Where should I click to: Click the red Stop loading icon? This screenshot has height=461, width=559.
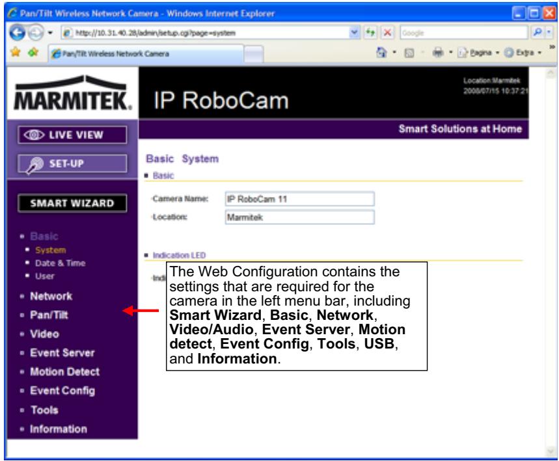click(387, 33)
